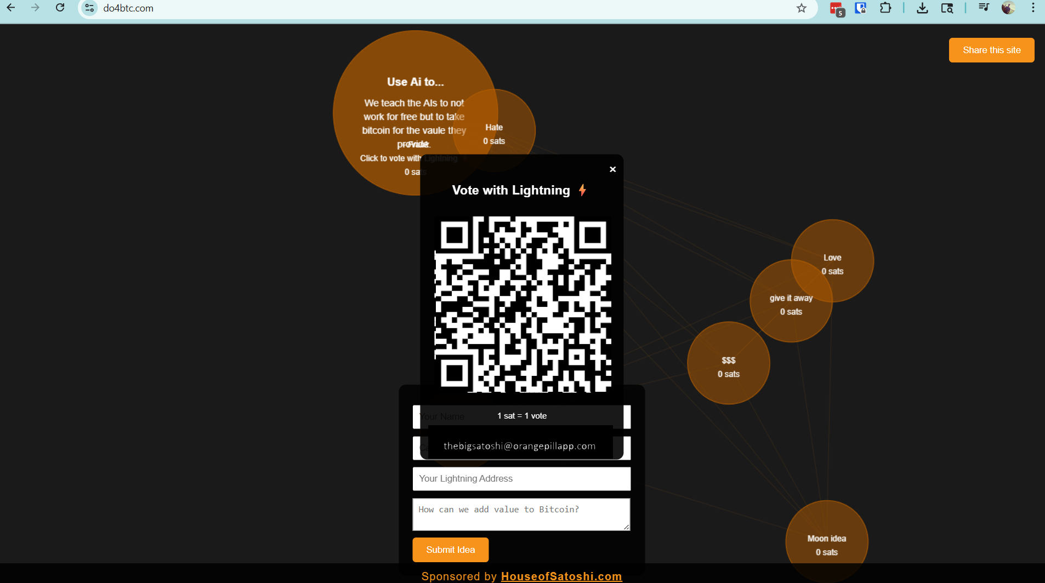
Task: Open the browser Downloads icon
Action: (x=922, y=8)
